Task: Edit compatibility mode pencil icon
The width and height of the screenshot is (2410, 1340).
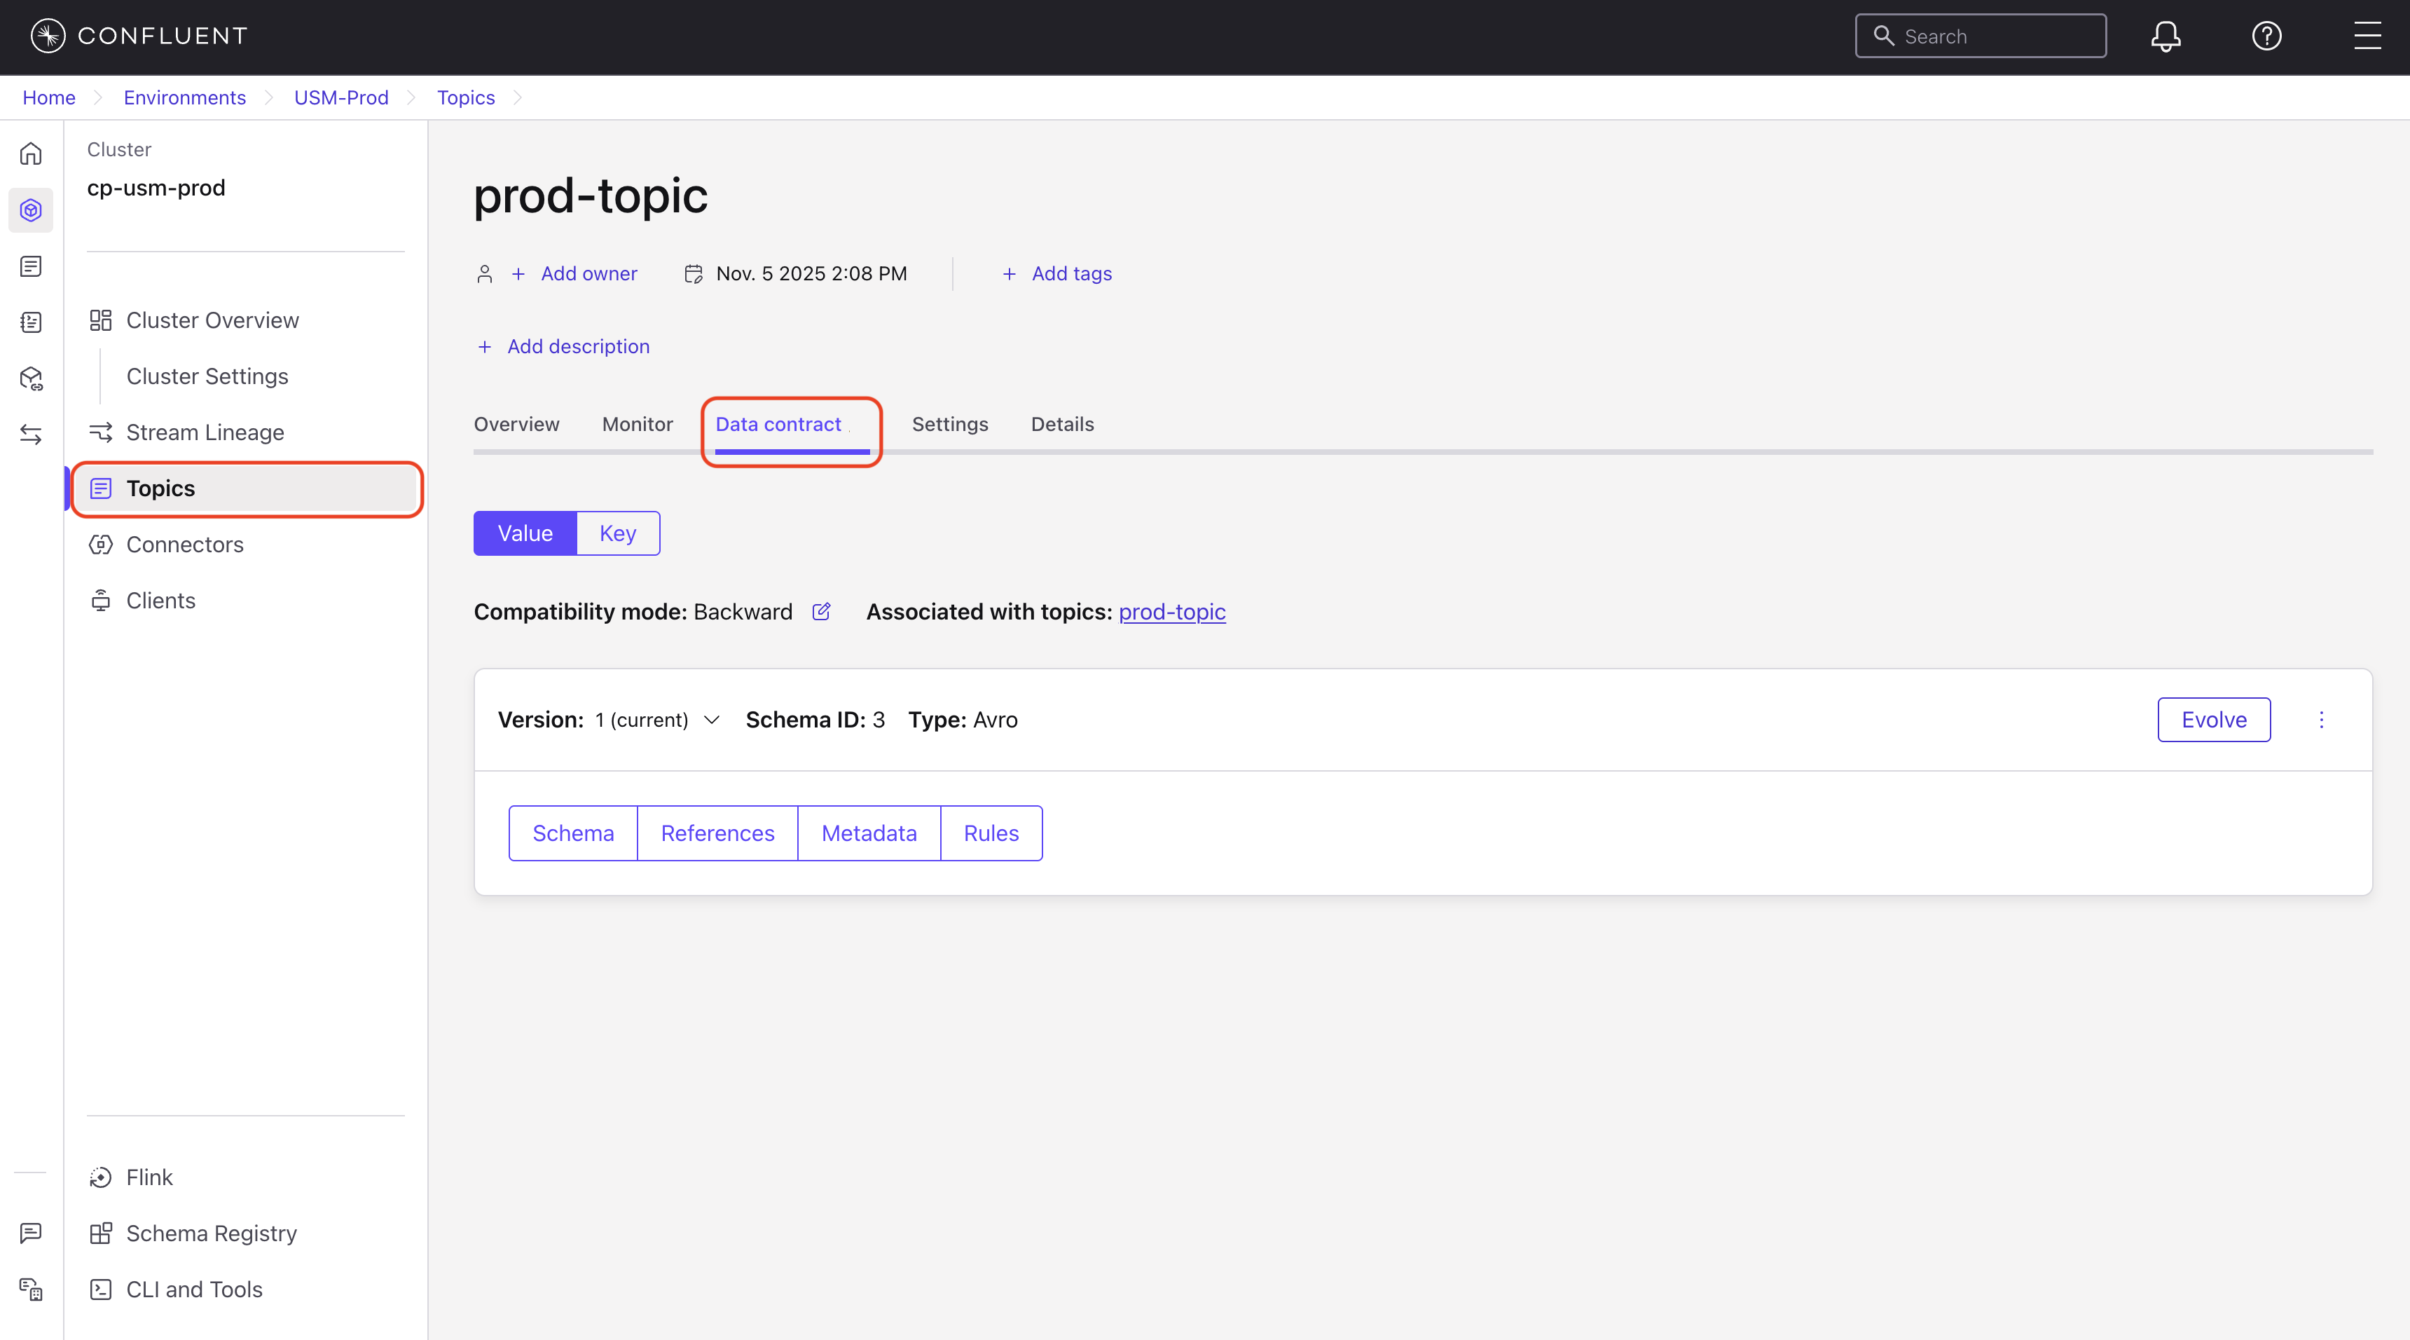Action: pos(821,612)
